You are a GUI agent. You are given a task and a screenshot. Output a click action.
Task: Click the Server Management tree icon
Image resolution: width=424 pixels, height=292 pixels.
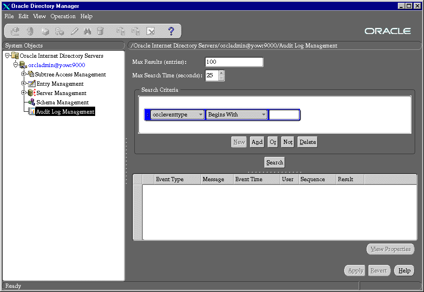(31, 93)
